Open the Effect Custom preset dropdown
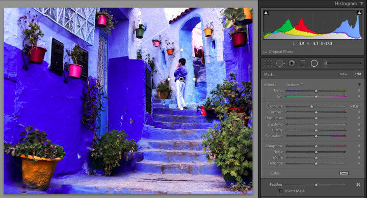Image resolution: width=367 pixels, height=198 pixels. tap(294, 84)
